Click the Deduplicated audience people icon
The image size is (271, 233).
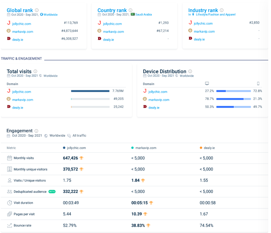pos(10,192)
